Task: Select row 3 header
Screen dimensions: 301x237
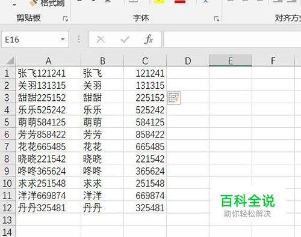Action: coord(8,98)
